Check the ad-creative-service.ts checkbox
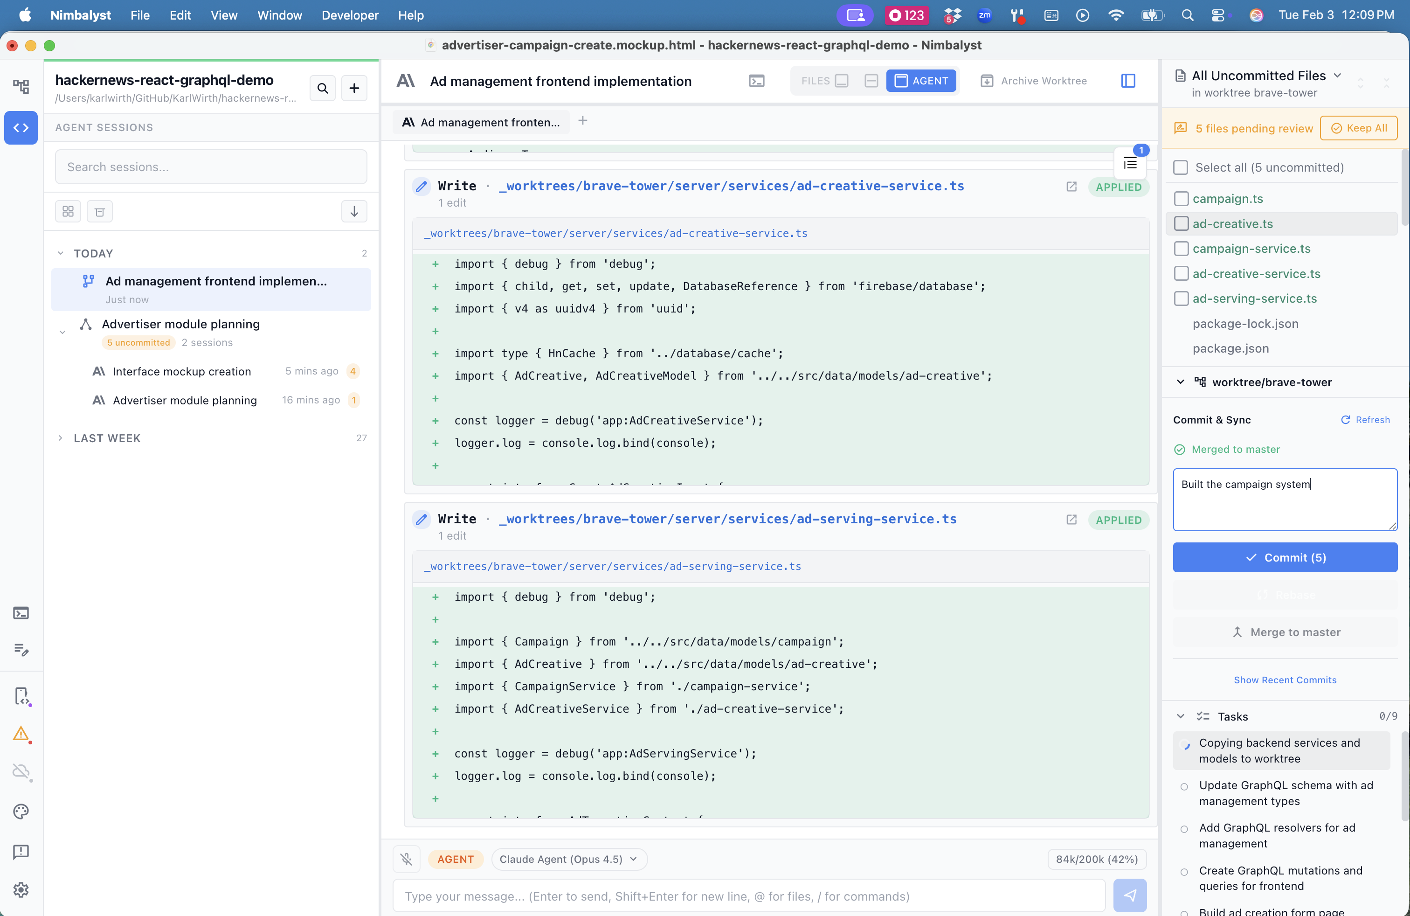Screen dimensions: 1410x916 click(x=1181, y=273)
